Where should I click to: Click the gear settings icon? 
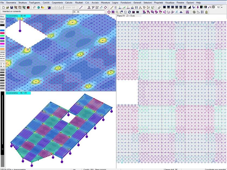pos(194,12)
